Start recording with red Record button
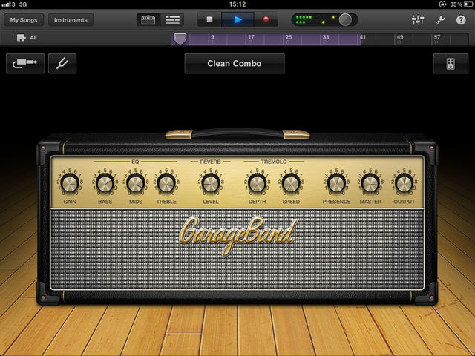Image resolution: width=475 pixels, height=356 pixels. pyautogui.click(x=266, y=20)
